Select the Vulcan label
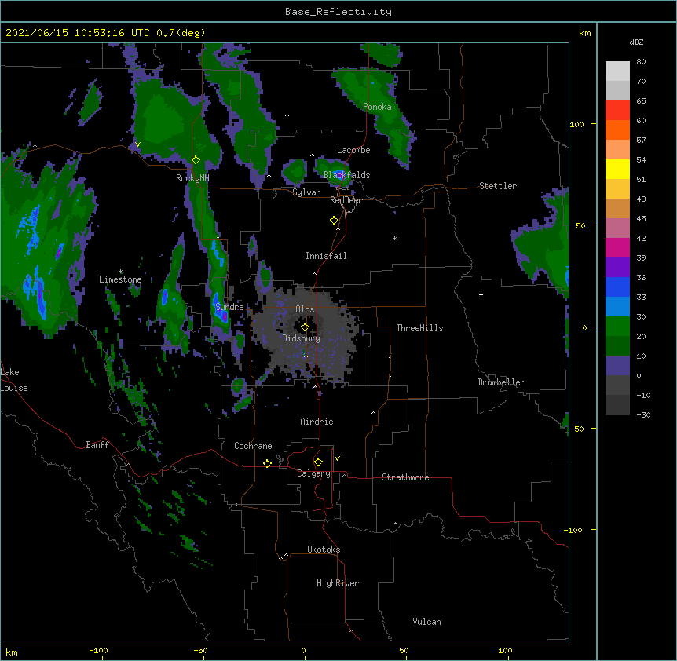677x661 pixels. [x=426, y=622]
